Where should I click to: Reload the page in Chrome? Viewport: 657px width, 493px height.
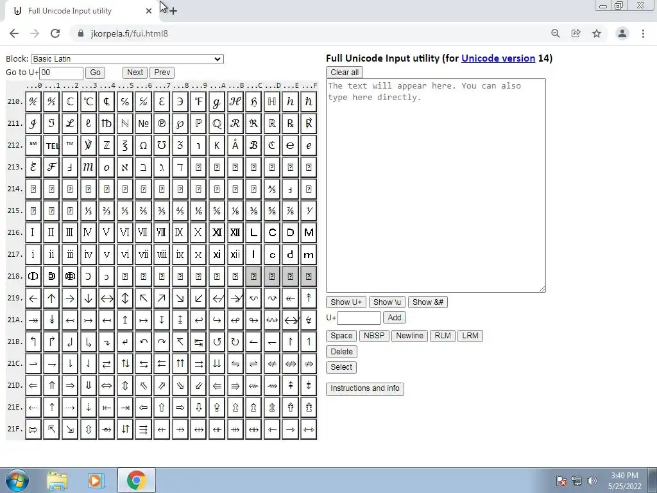click(55, 33)
